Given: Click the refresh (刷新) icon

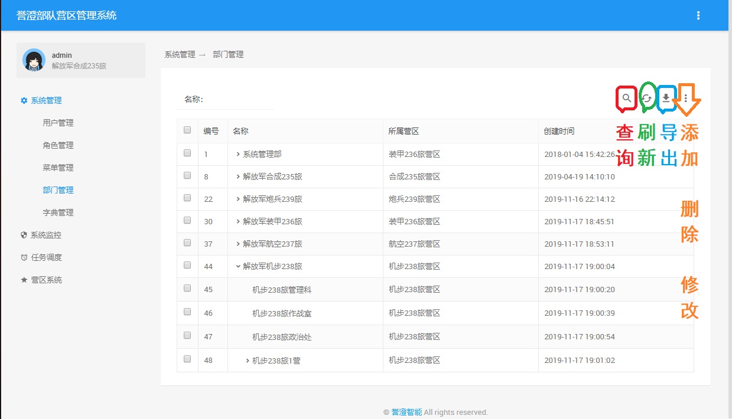Looking at the screenshot, I should tap(646, 98).
